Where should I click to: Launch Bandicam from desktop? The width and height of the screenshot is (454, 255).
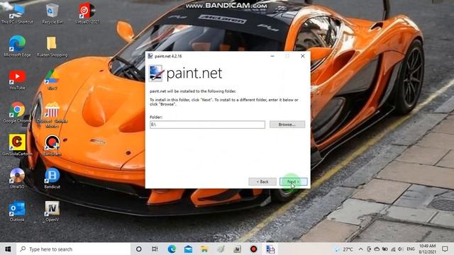point(52,145)
